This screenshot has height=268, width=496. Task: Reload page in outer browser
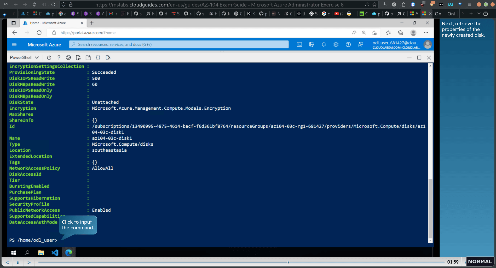coord(53,4)
